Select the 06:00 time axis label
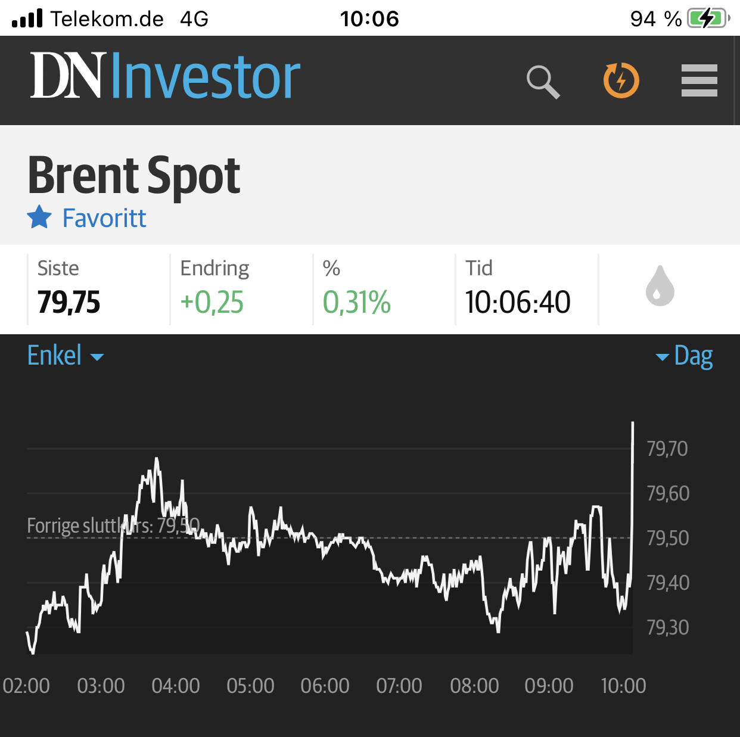Screen dimensions: 740x737 coord(325,686)
